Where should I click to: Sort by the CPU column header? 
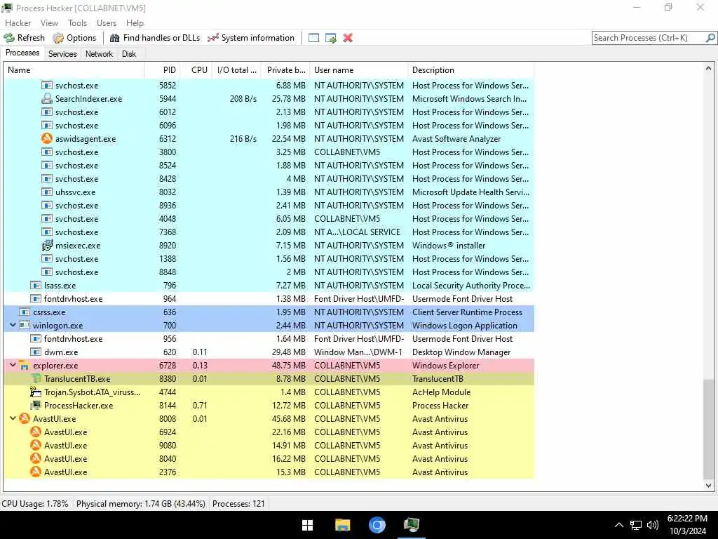196,70
